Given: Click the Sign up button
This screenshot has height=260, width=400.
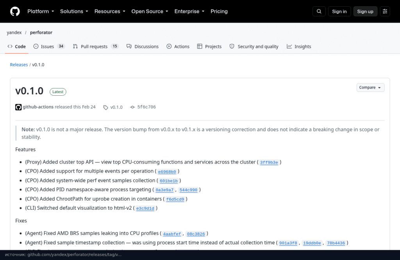Looking at the screenshot, I should tap(365, 11).
